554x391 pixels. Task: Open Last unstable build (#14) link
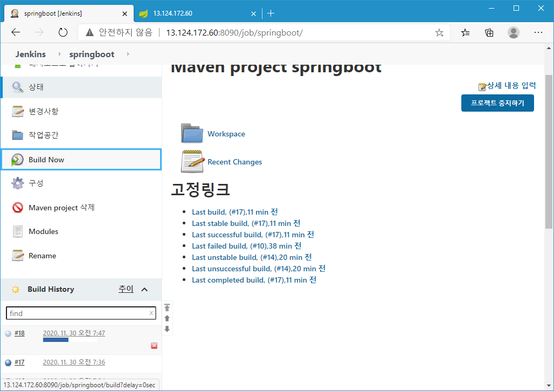(x=252, y=257)
